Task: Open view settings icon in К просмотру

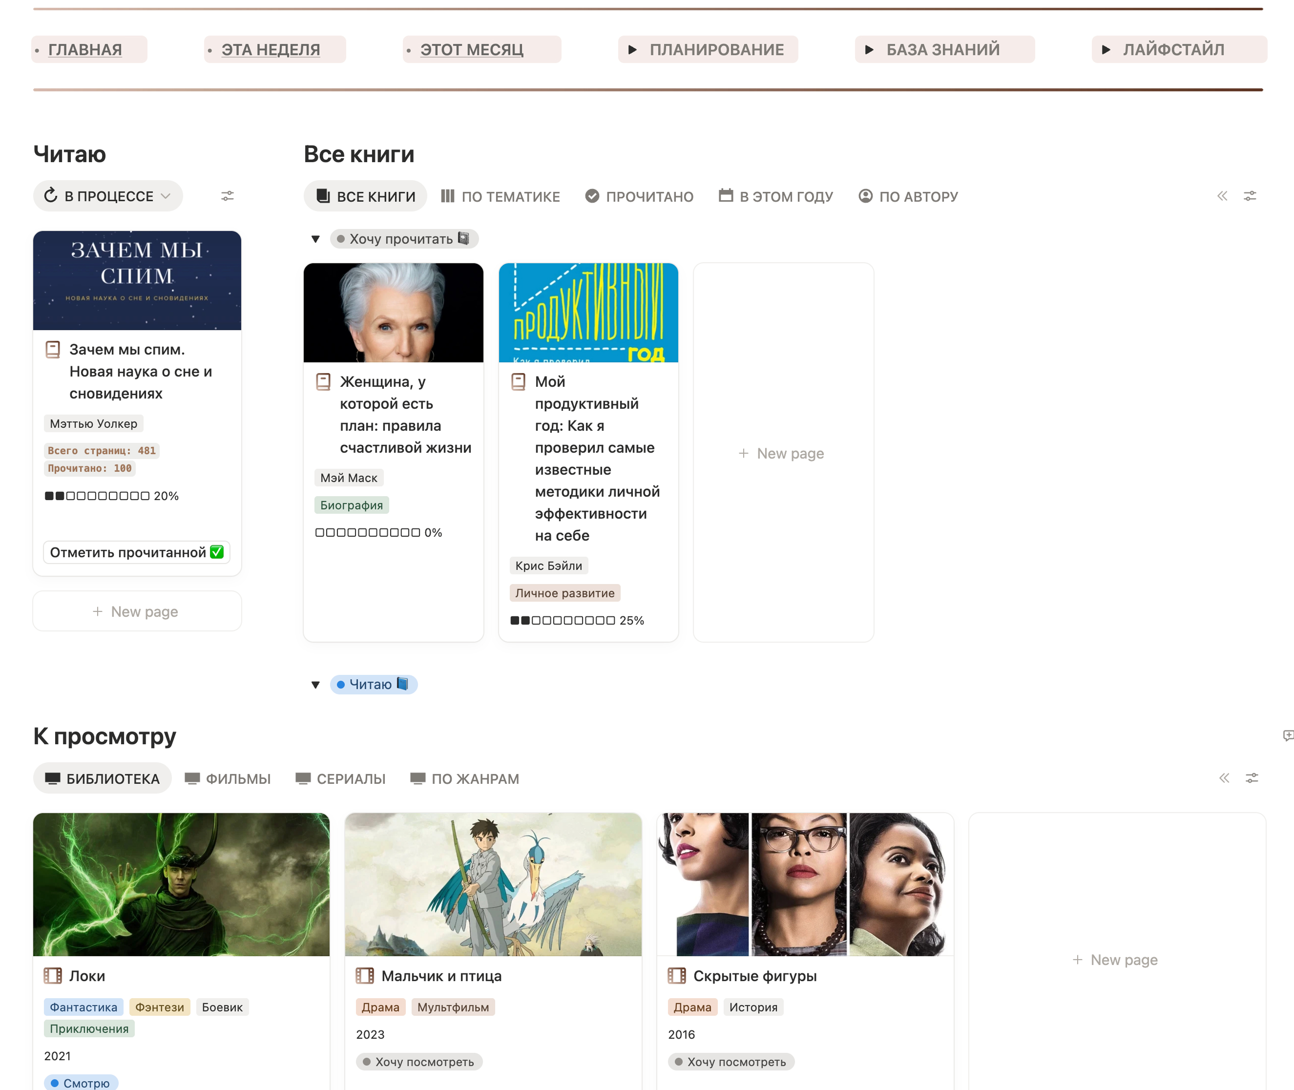Action: pos(1252,778)
